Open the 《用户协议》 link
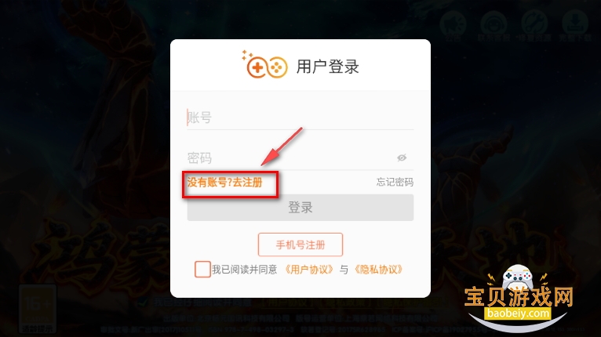 309,270
